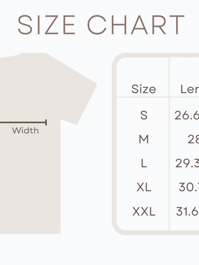This screenshot has width=199, height=265.
Task: Select the Width label under the measurement line
Action: 26,131
